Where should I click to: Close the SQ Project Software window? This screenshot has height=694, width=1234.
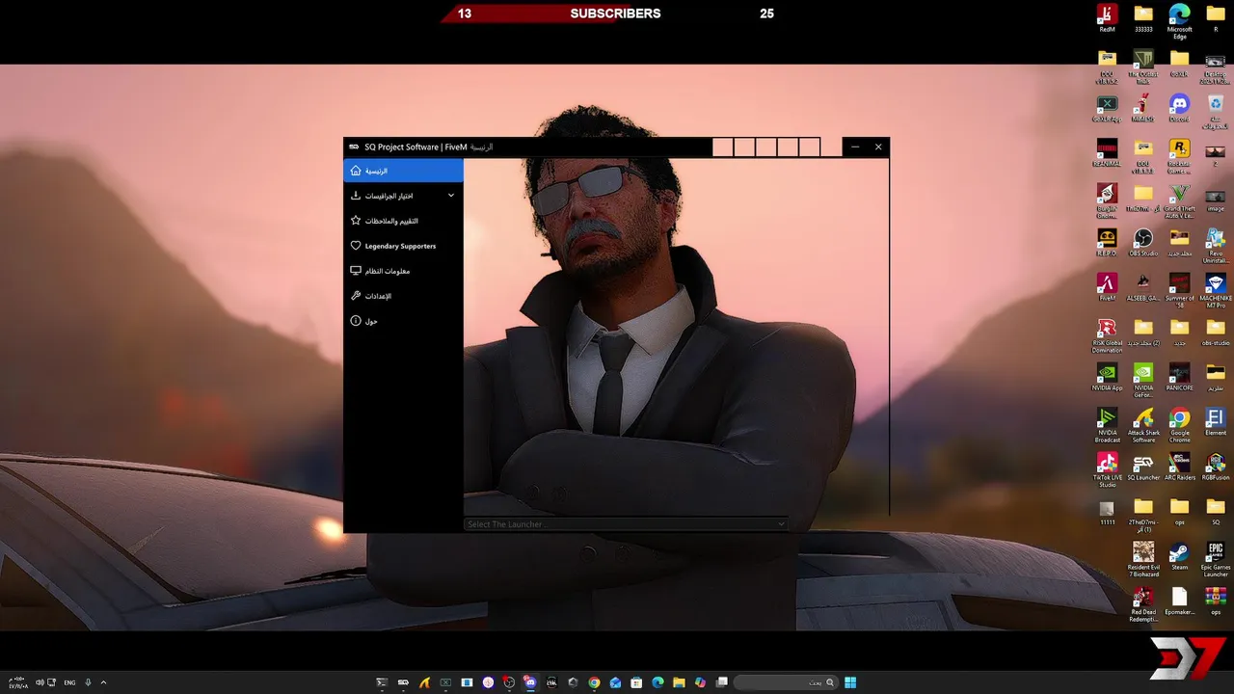coord(878,147)
